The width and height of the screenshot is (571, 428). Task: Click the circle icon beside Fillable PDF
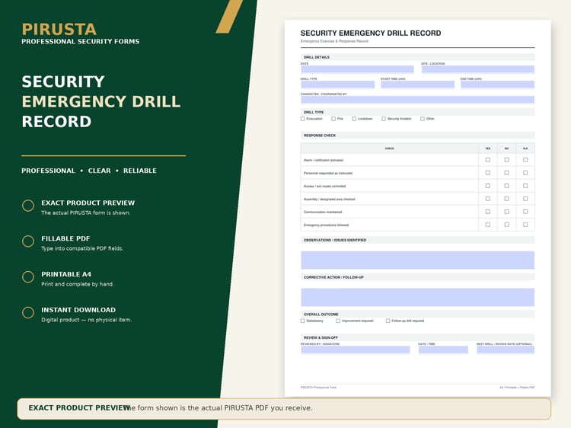[x=28, y=241]
